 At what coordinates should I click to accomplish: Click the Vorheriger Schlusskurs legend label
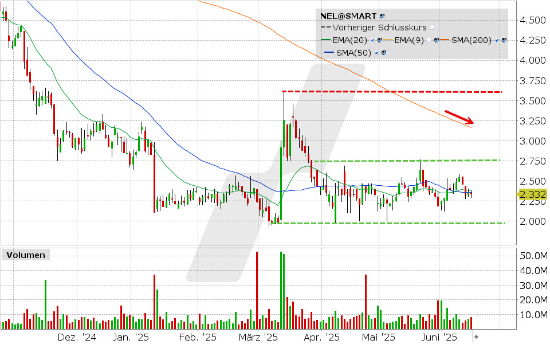click(x=379, y=28)
